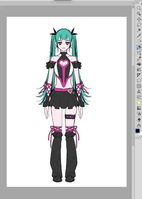Image resolution: width=142 pixels, height=199 pixels.
Task: Click the vertical canvas scrollbar thumb
Action: (x=133, y=105)
